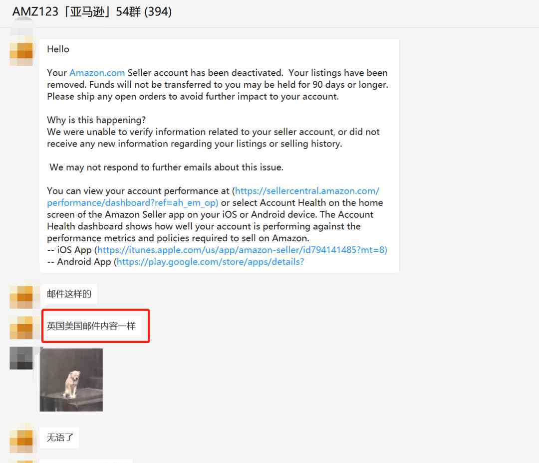
Task: Click avatar next to 无语了 message
Action: point(21,441)
